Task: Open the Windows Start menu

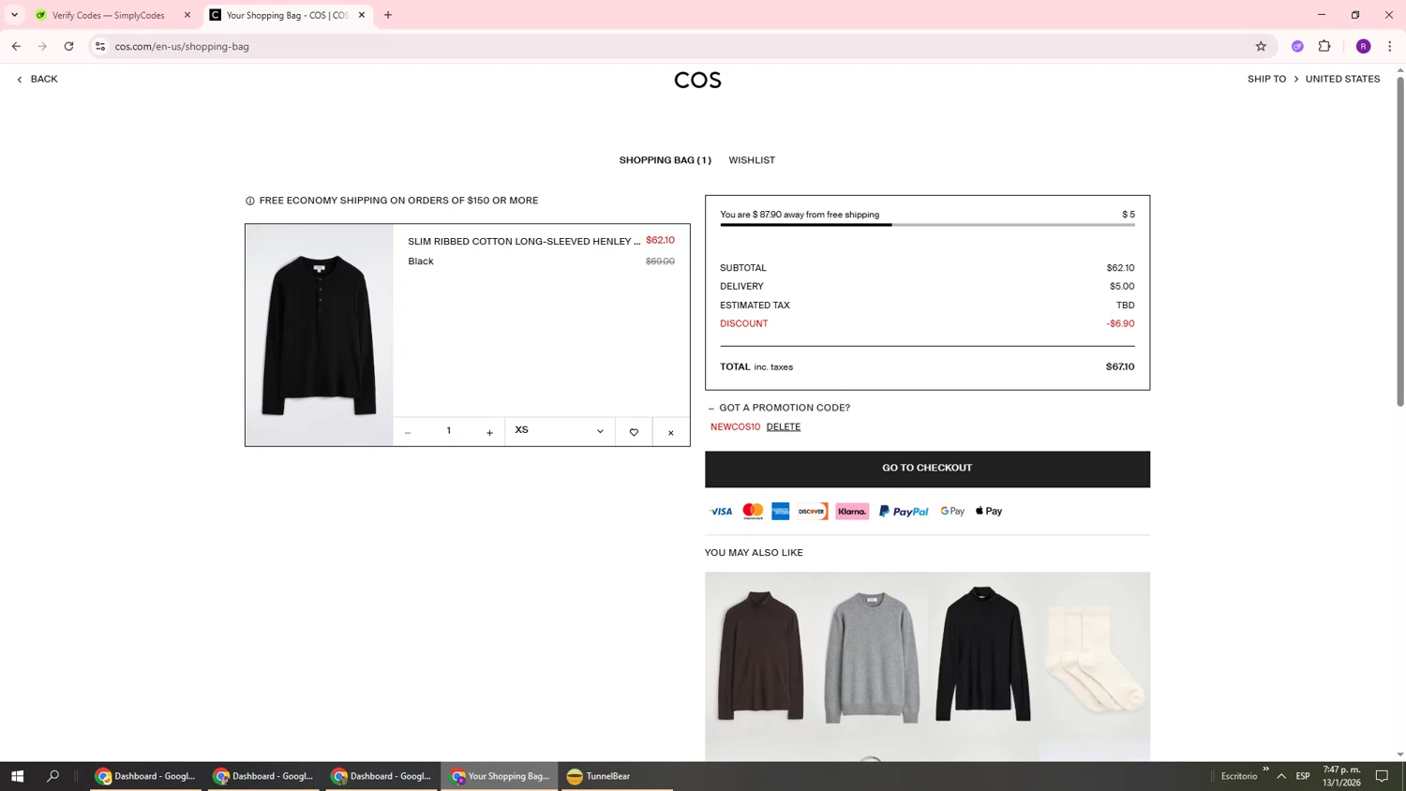Action: pyautogui.click(x=17, y=776)
